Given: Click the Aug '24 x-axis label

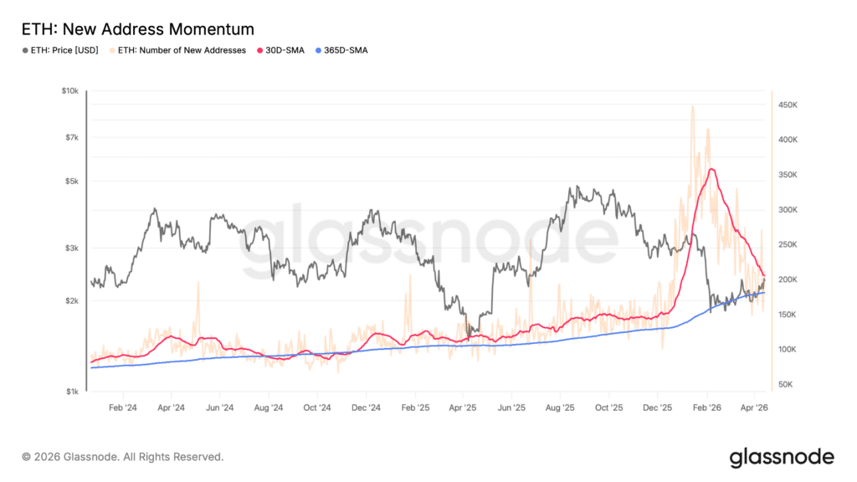Looking at the screenshot, I should point(269,408).
